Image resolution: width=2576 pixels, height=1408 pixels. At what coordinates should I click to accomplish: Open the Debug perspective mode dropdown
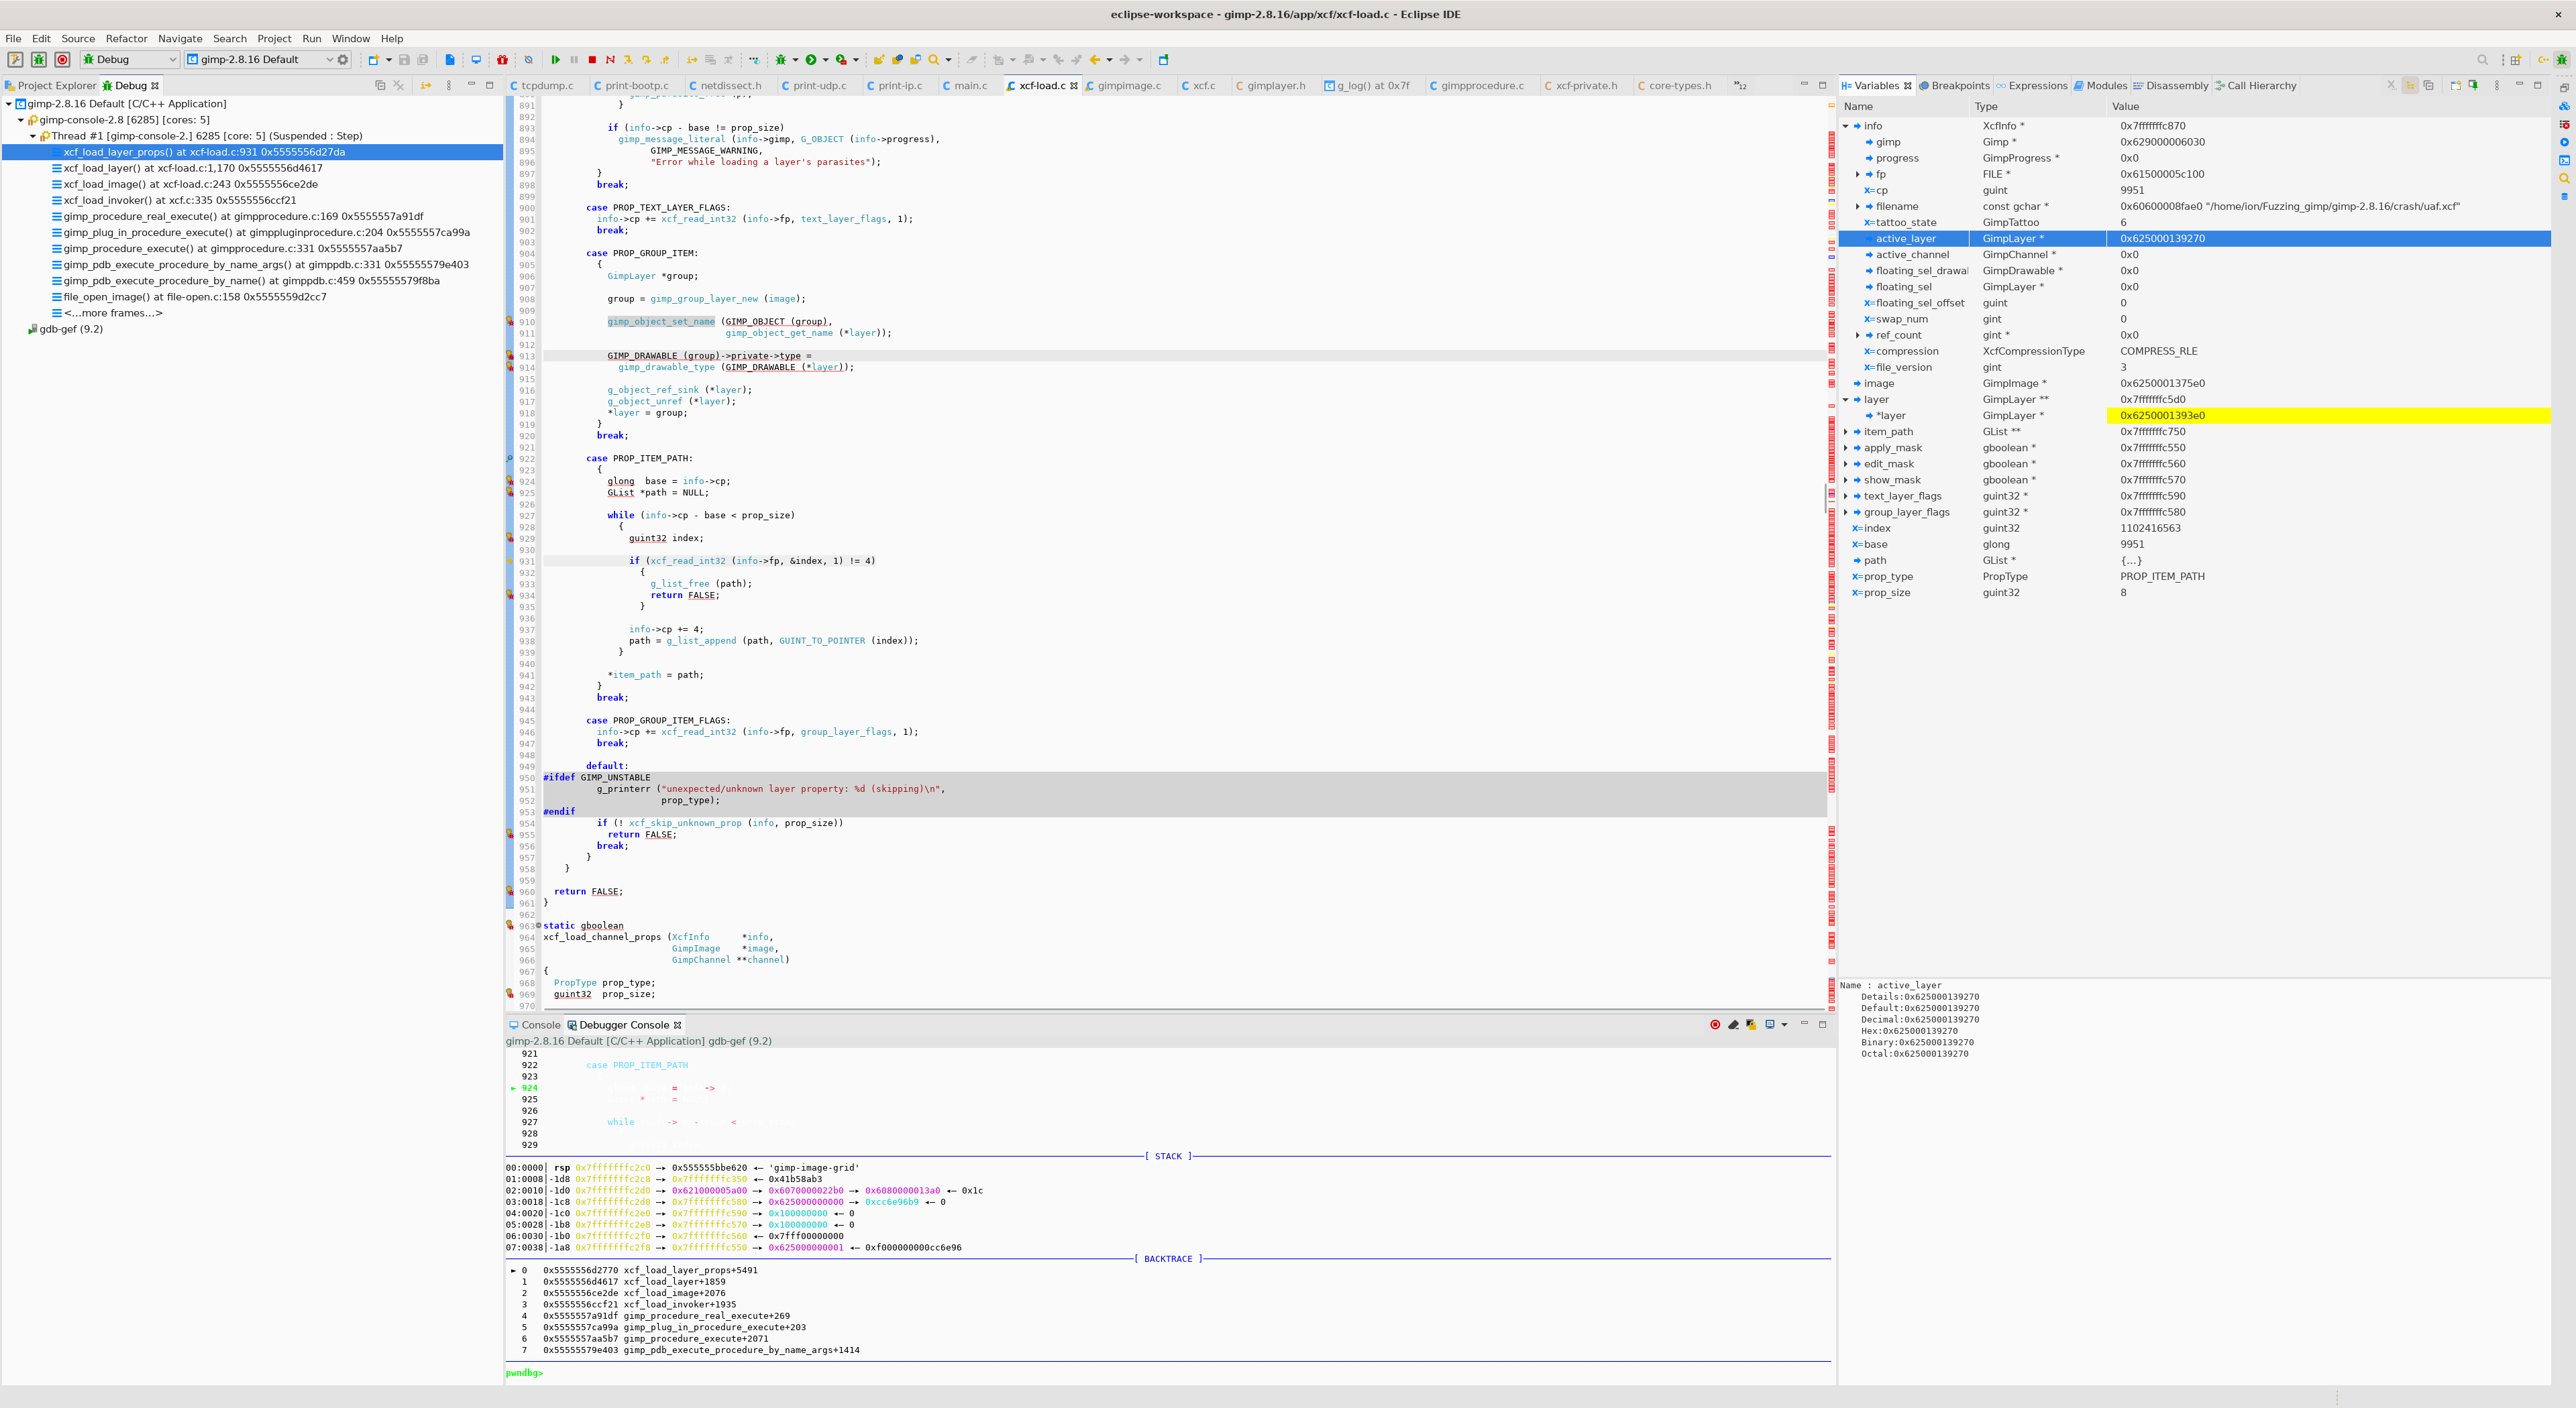[x=172, y=60]
